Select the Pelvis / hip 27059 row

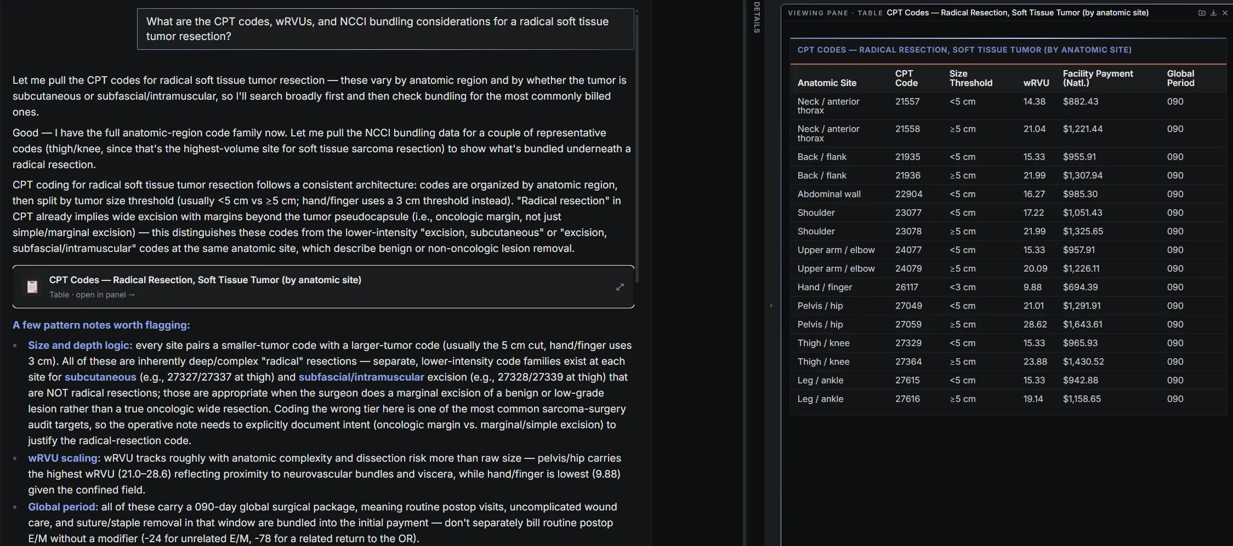pyautogui.click(x=1008, y=324)
